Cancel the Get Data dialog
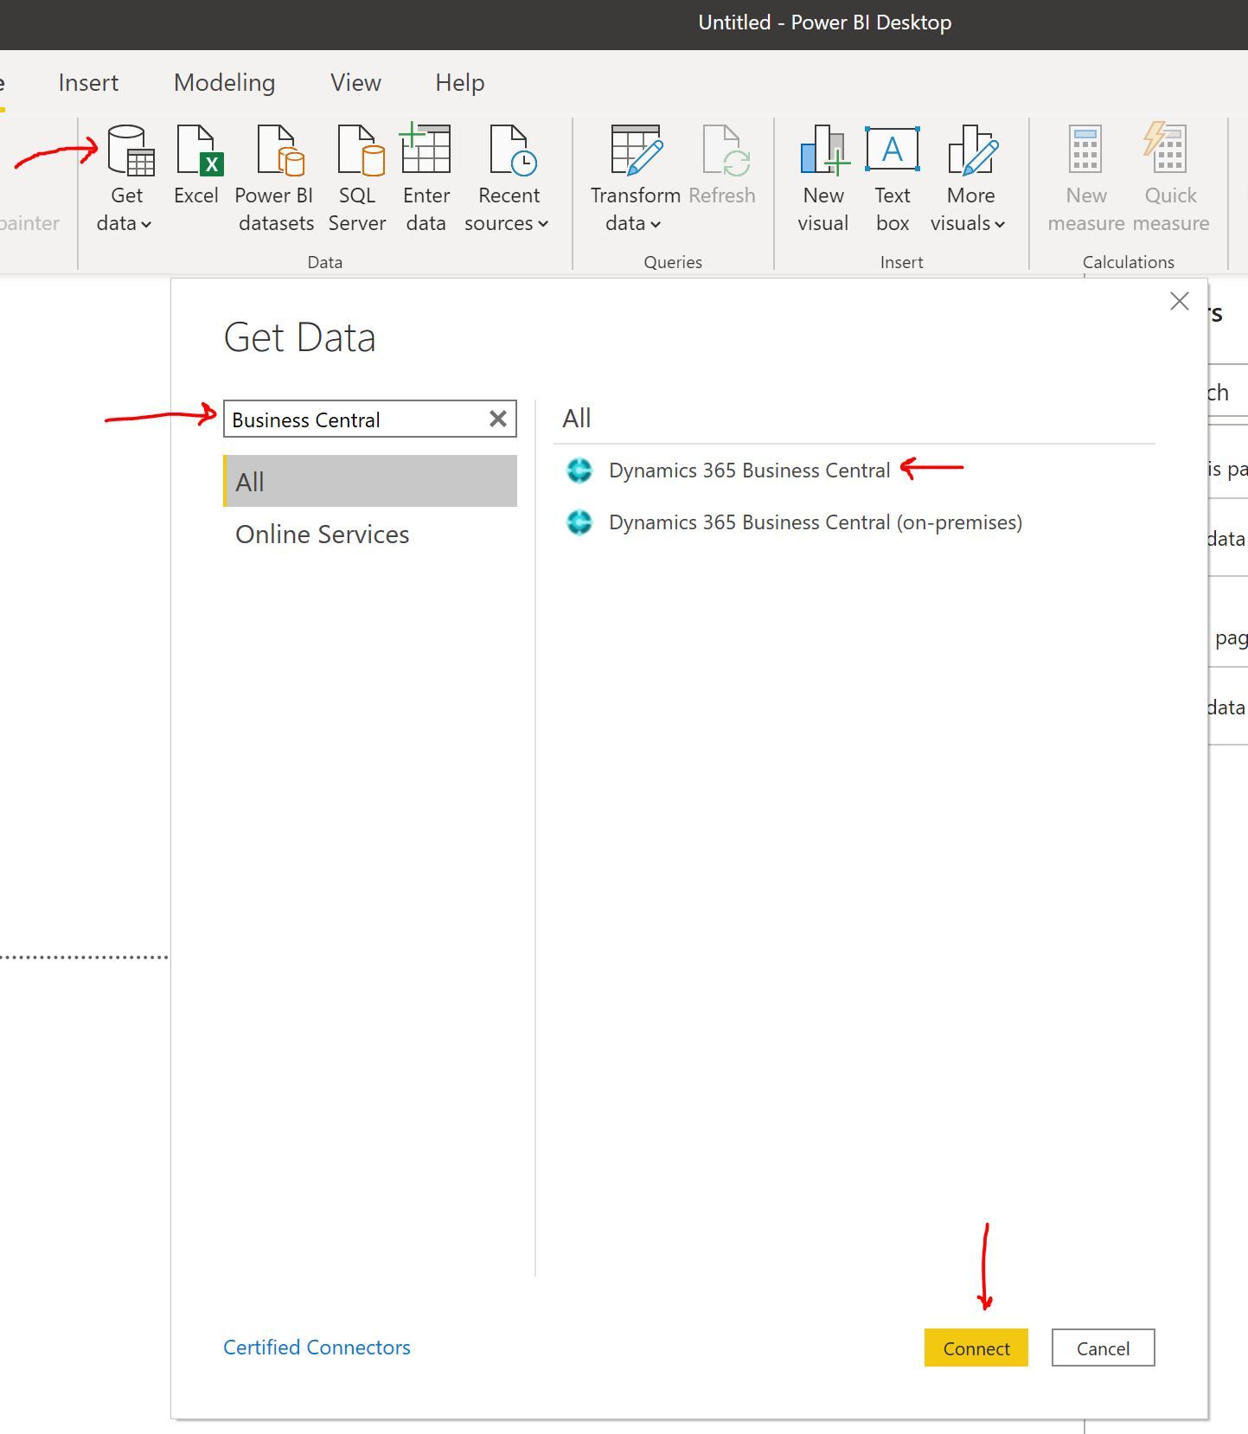 pos(1103,1348)
